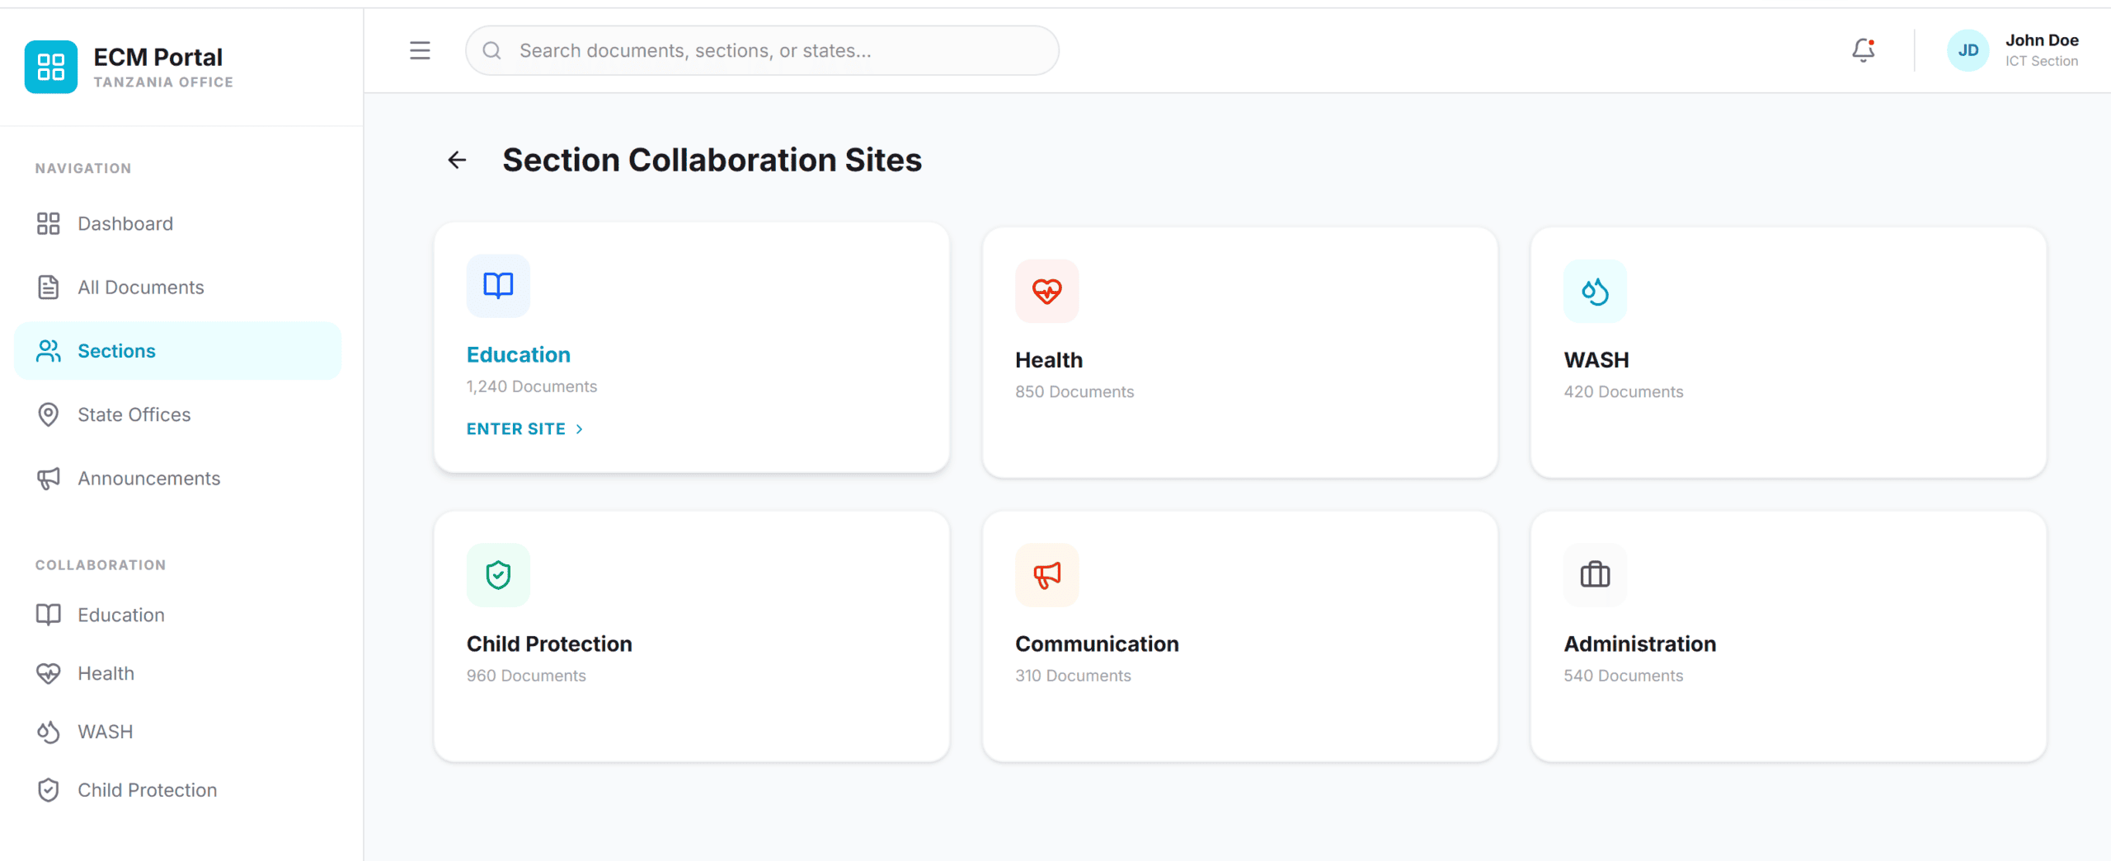Click the Education card book icon

pos(498,286)
